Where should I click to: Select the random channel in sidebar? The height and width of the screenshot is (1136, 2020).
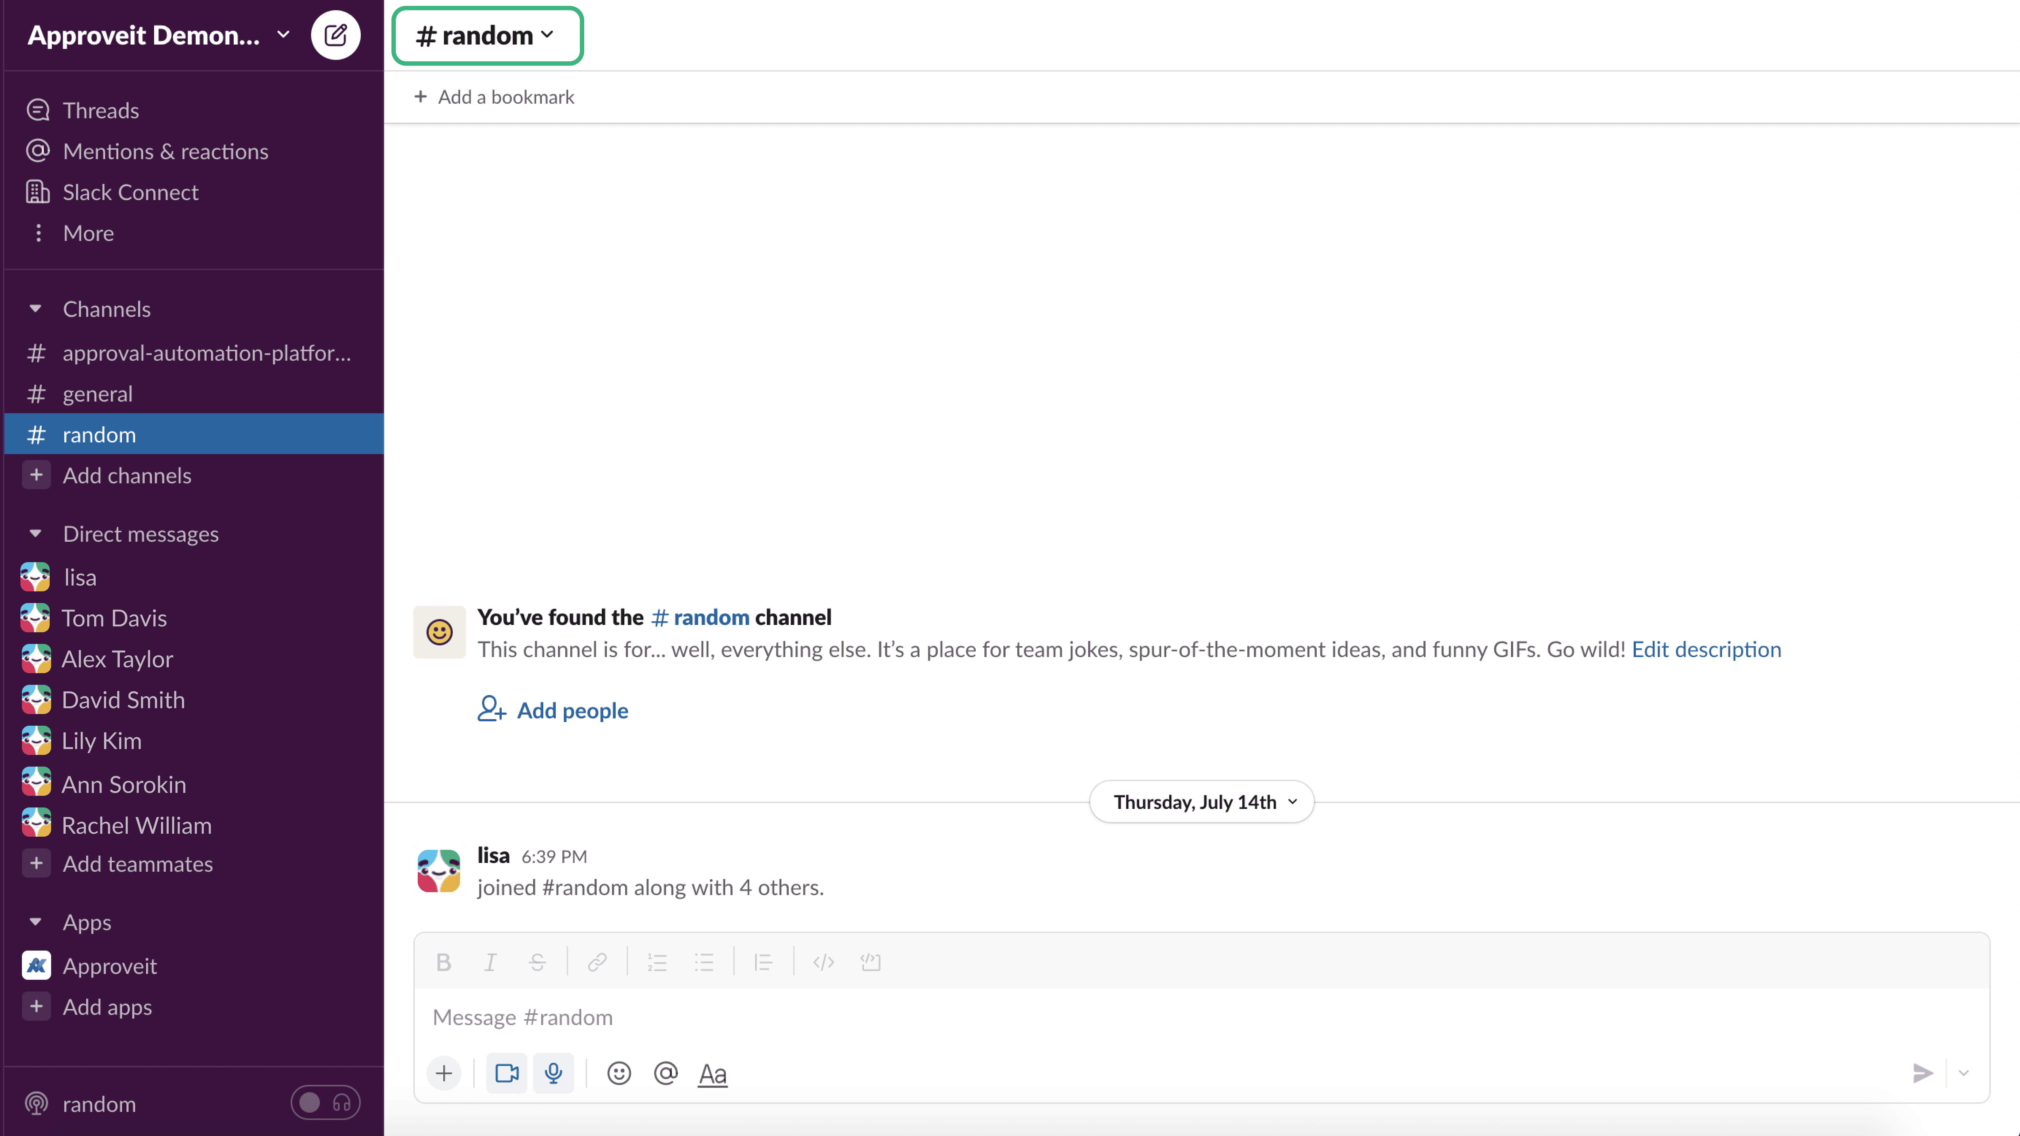click(x=194, y=434)
